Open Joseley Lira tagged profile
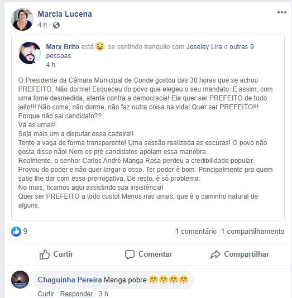Viewport: 292px width, 298px height. [x=204, y=47]
